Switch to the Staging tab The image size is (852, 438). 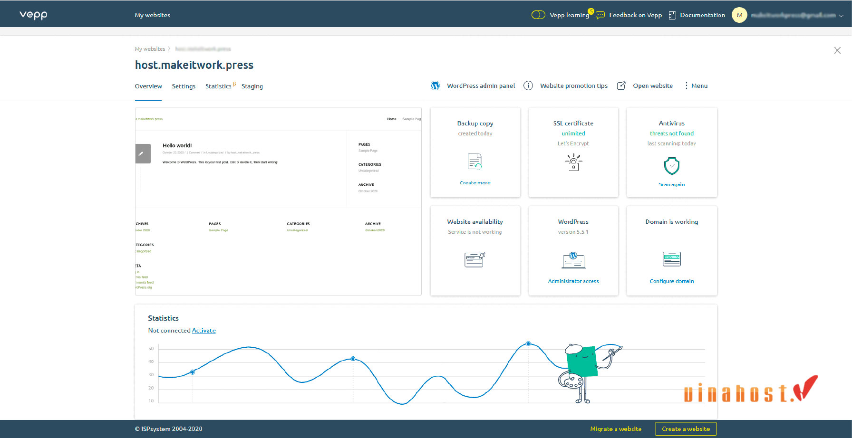click(x=252, y=86)
